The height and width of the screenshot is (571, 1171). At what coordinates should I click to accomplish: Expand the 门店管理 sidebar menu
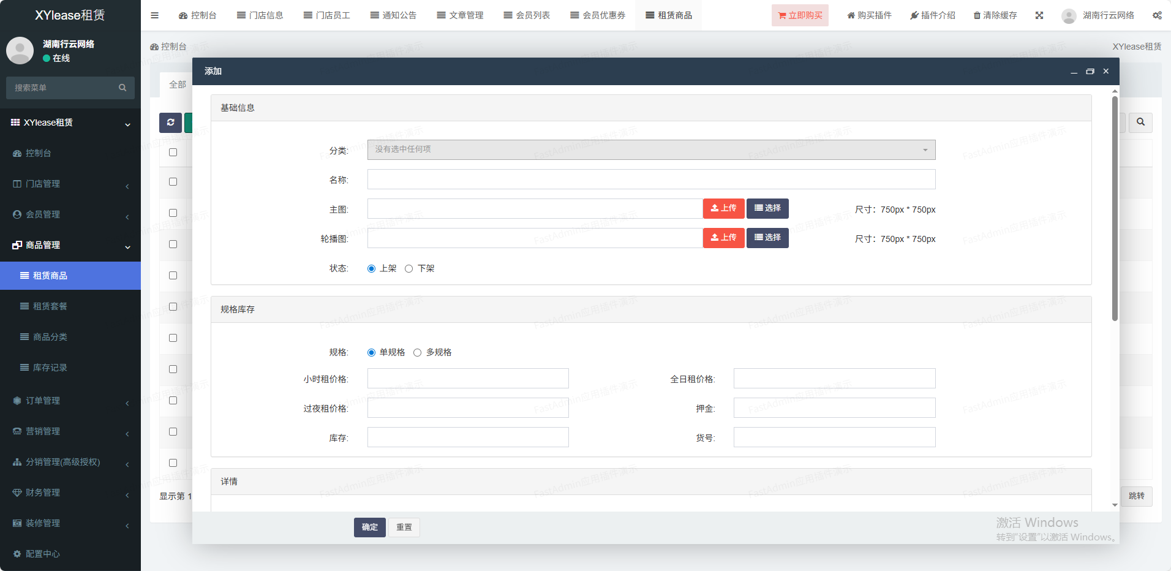point(70,184)
